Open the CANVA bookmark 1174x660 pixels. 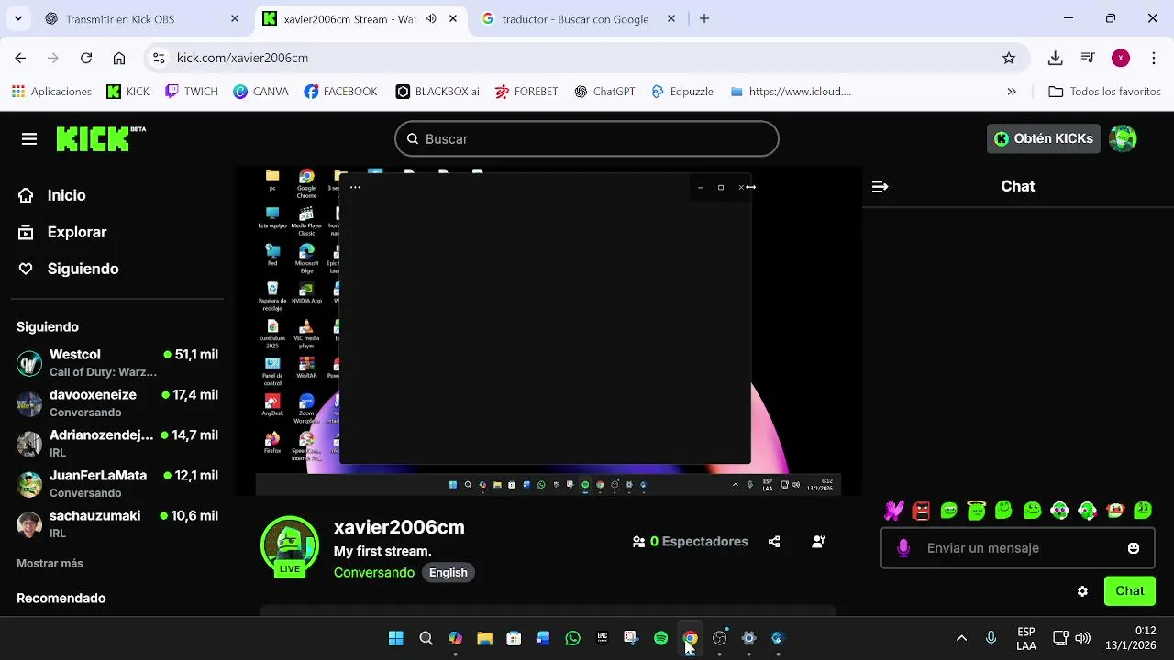pyautogui.click(x=260, y=92)
